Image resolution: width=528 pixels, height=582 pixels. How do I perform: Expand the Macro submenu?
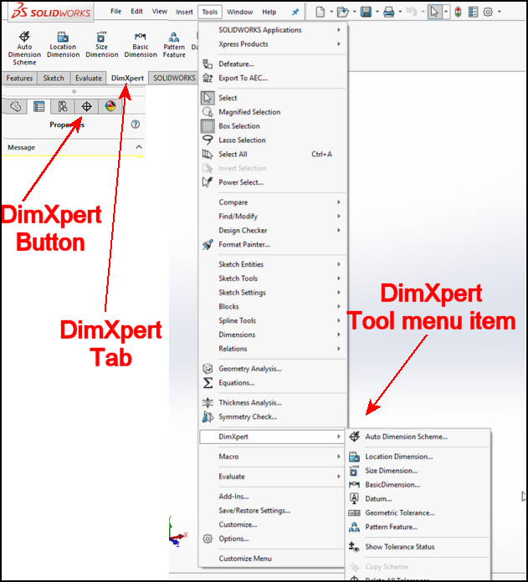click(273, 457)
